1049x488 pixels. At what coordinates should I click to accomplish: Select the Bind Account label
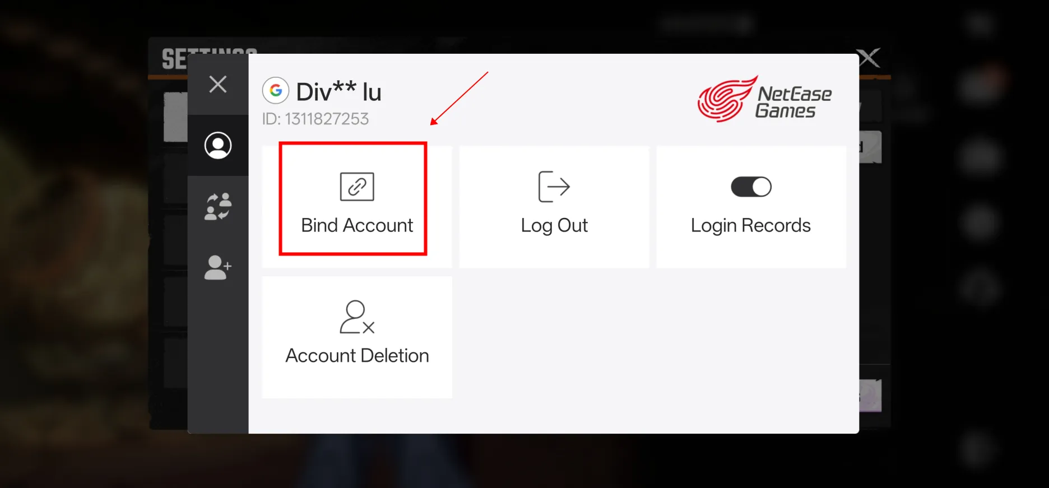tap(357, 225)
